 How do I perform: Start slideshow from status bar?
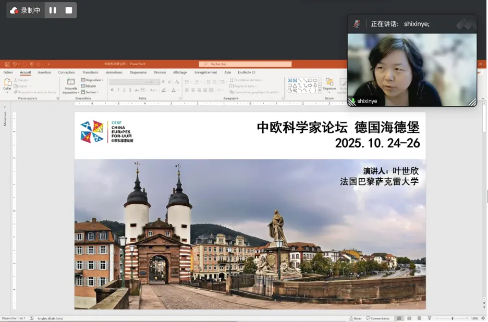(x=430, y=318)
